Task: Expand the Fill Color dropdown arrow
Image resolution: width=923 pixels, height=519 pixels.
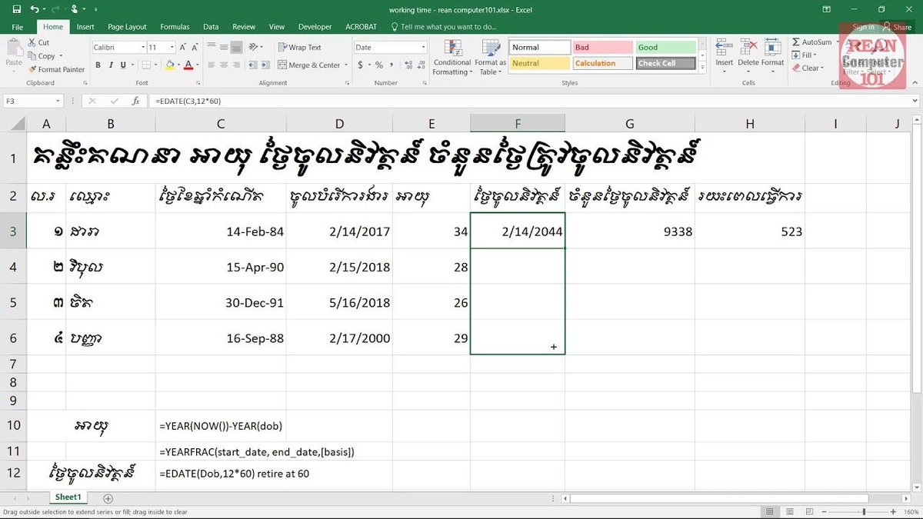Action: coord(180,65)
